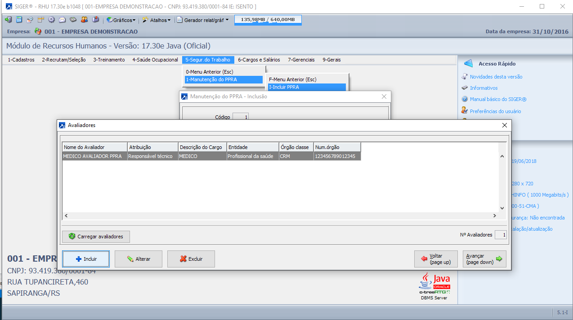Open the 9-Gerais menu

pos(331,60)
